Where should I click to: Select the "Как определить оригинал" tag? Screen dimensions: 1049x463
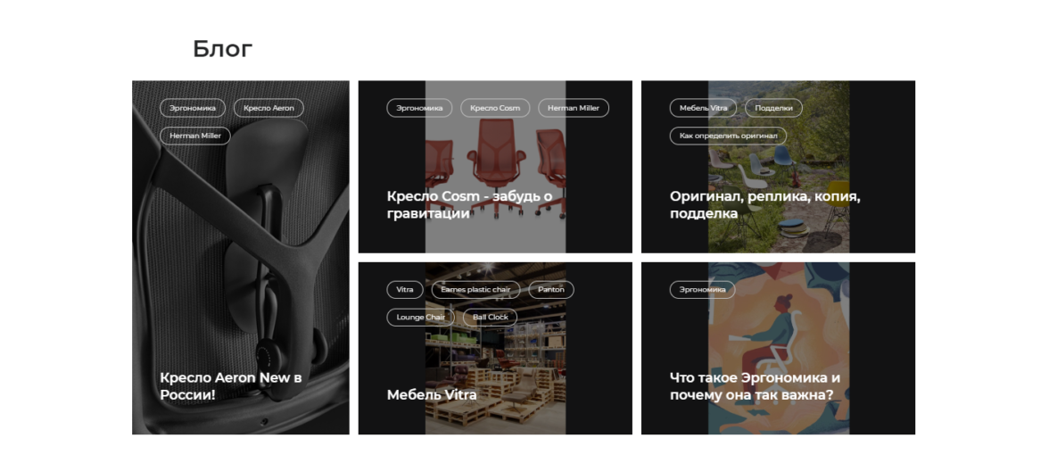[x=728, y=136]
